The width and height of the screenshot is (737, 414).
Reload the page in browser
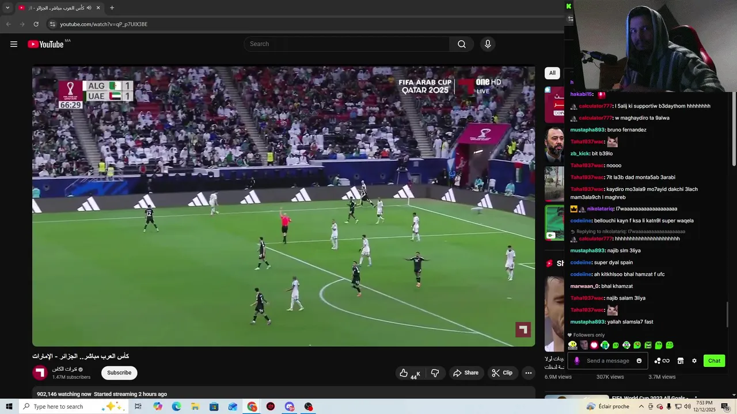[36, 24]
